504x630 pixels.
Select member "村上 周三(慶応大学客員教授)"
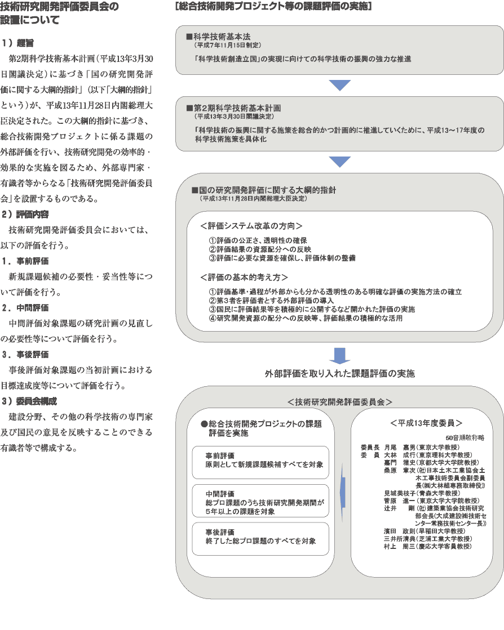click(428, 547)
